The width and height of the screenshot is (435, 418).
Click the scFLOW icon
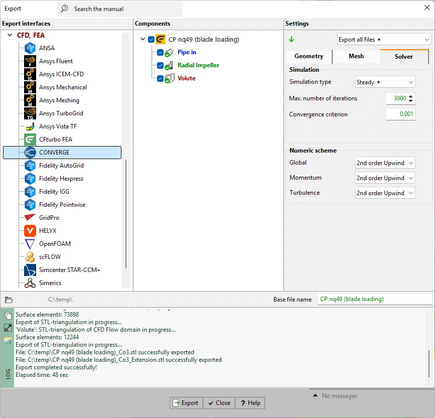pyautogui.click(x=30, y=256)
